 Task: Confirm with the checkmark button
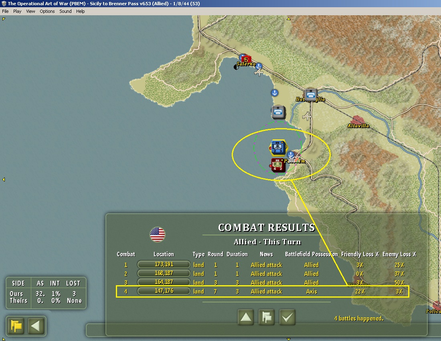pos(287,317)
